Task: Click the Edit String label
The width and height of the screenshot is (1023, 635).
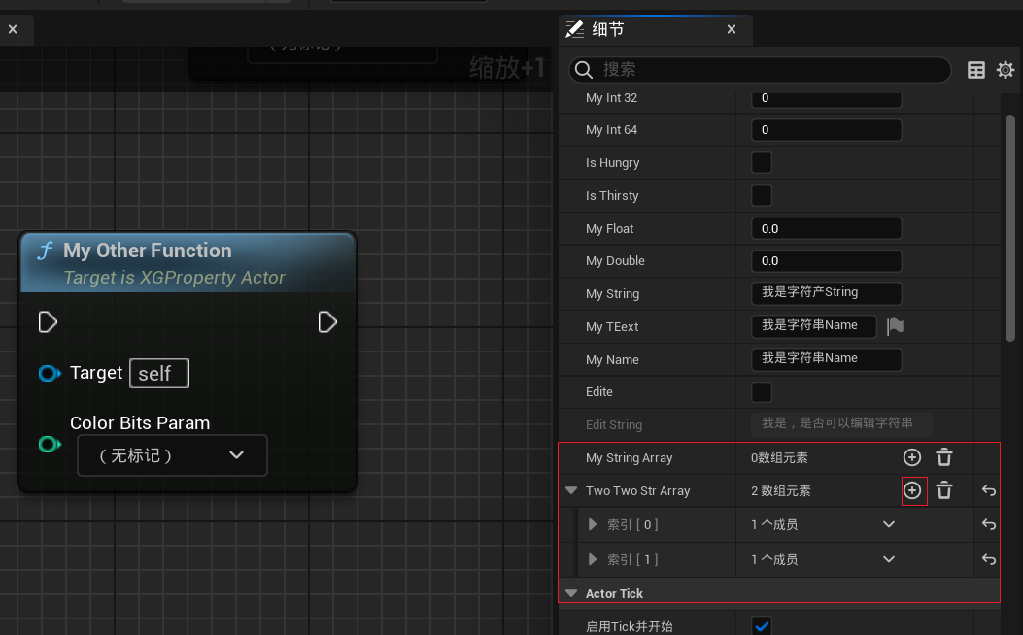Action: point(614,425)
